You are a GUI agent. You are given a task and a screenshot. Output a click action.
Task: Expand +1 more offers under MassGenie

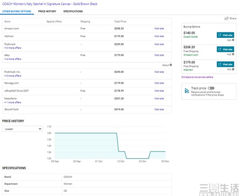[13, 102]
